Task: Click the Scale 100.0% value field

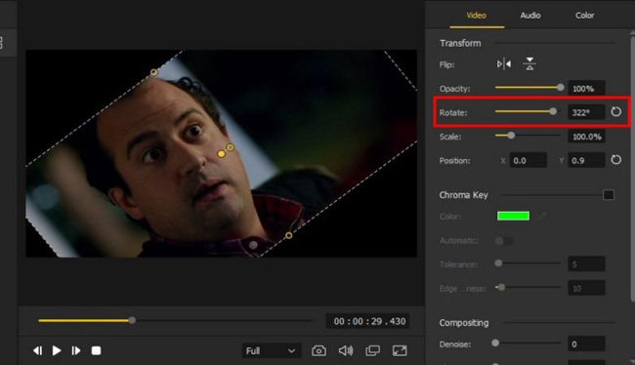Action: click(586, 137)
